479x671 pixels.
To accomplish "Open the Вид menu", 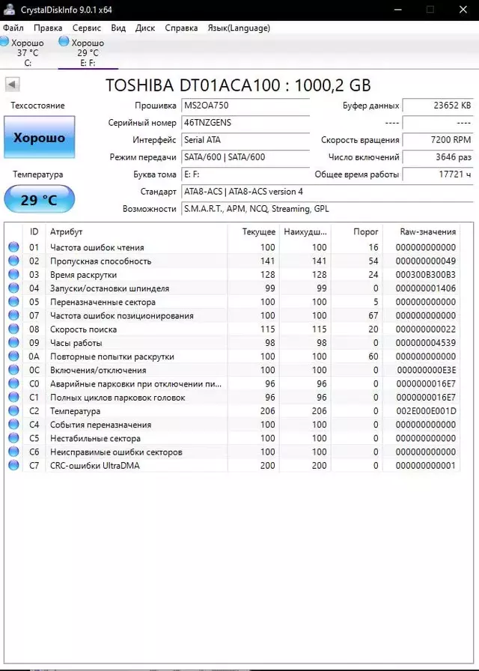I will click(x=118, y=28).
